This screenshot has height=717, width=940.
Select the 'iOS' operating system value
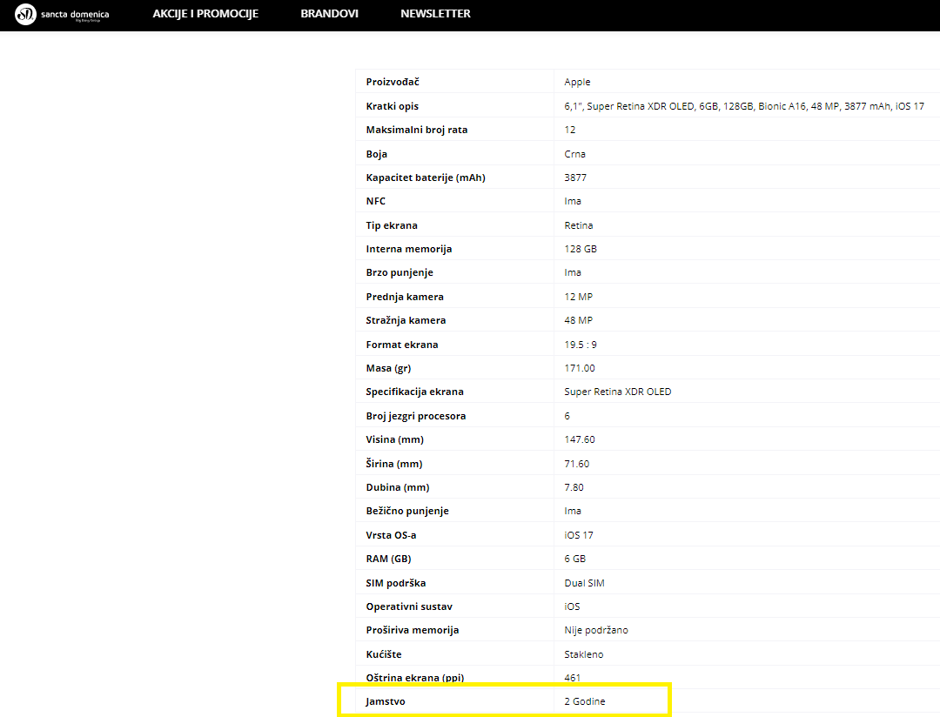tap(572, 606)
